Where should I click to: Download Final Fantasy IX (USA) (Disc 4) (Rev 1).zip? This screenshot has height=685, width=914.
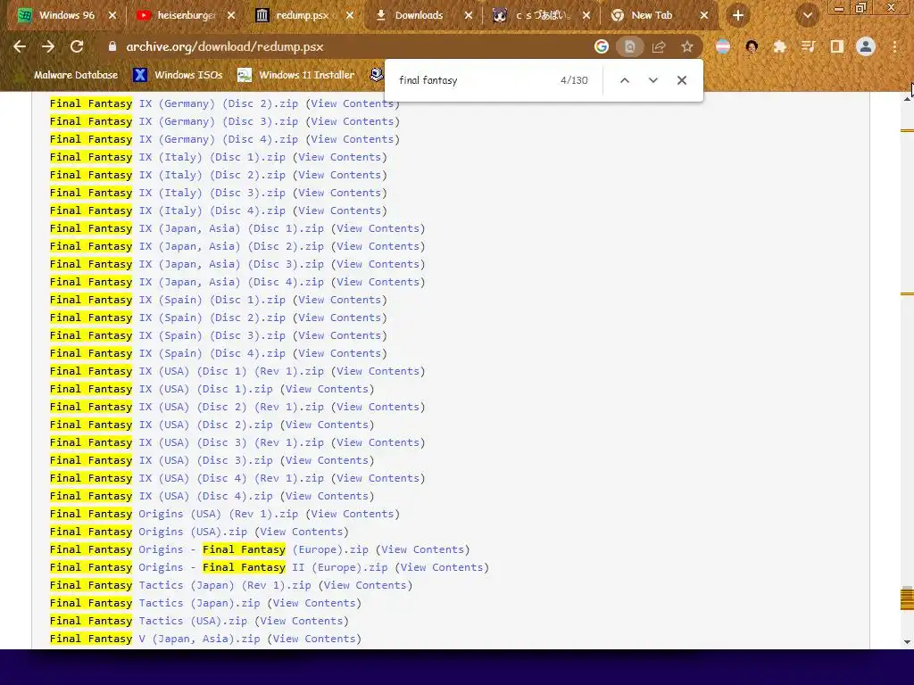pos(187,478)
